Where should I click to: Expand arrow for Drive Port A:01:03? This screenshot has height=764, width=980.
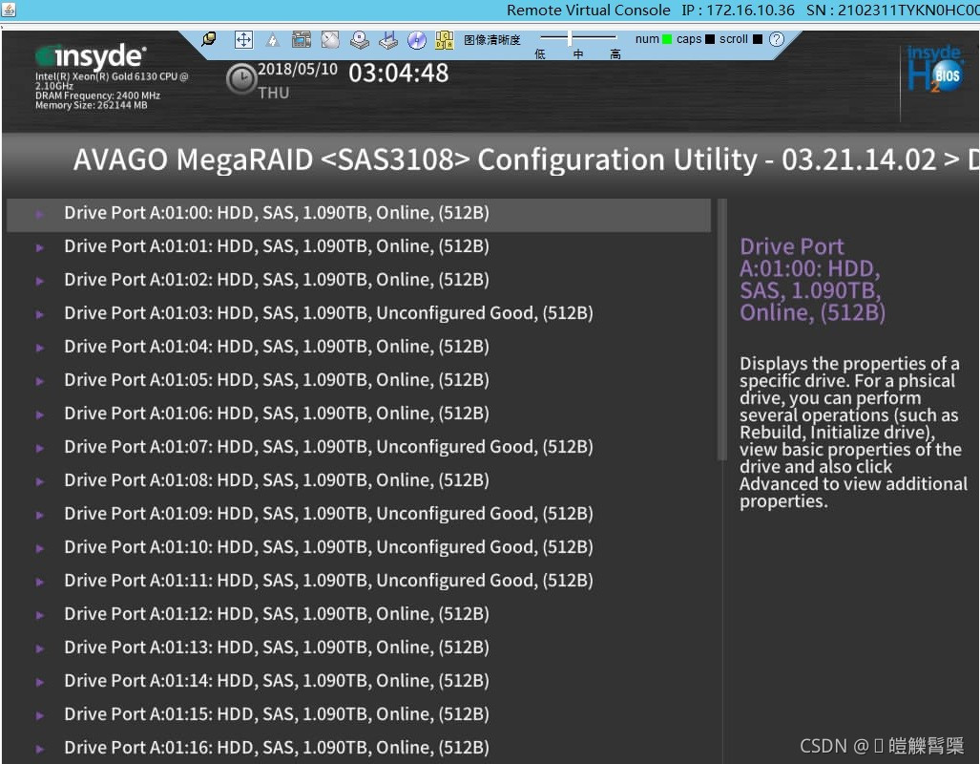coord(40,314)
